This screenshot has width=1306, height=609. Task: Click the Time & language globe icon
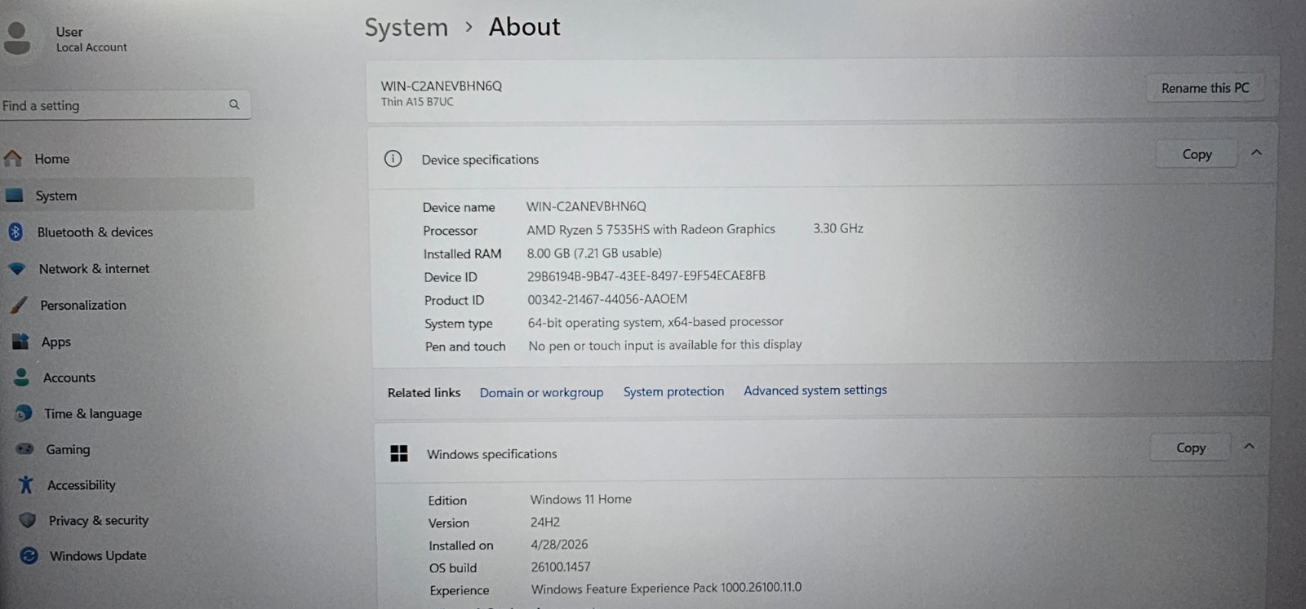click(24, 413)
